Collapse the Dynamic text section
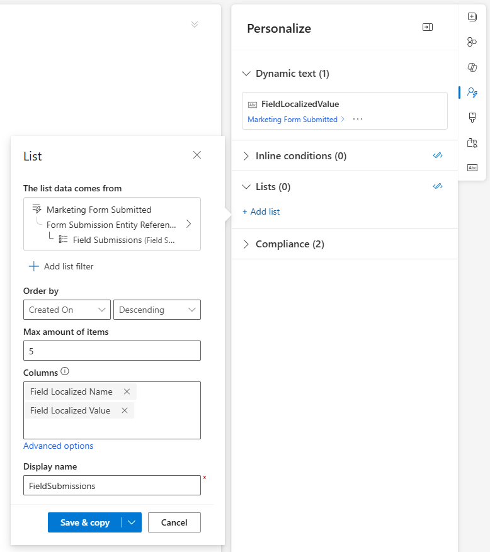Screen dimensions: 490x552 tap(246, 74)
